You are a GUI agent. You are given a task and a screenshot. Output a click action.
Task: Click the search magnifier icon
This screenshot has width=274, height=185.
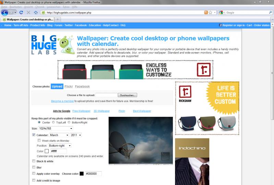click(x=270, y=12)
